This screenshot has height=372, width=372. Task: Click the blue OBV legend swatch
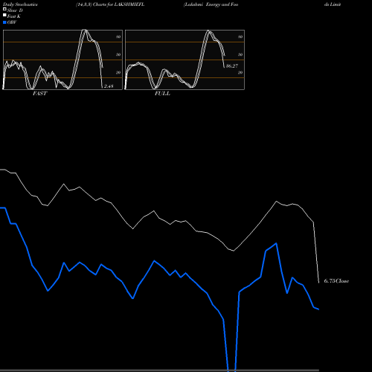click(4, 22)
